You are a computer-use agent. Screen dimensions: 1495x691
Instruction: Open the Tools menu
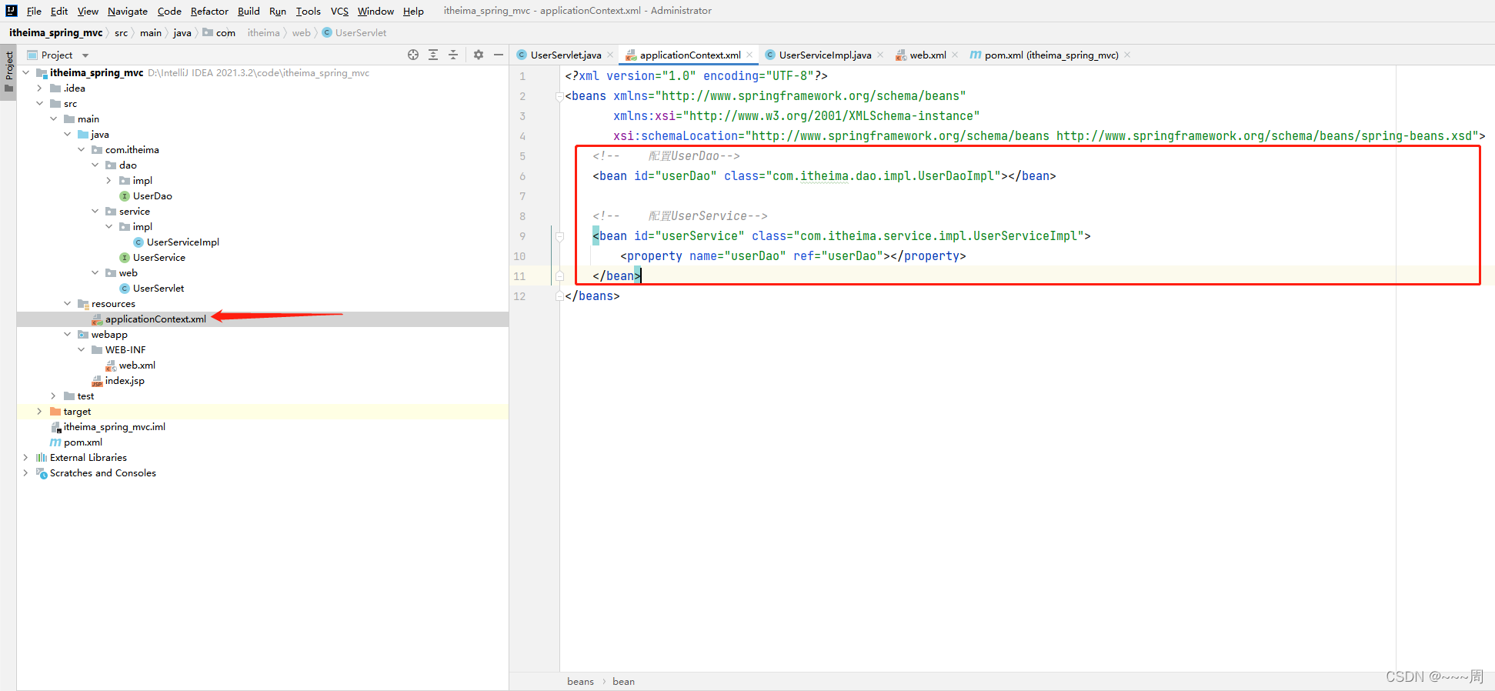(x=308, y=11)
